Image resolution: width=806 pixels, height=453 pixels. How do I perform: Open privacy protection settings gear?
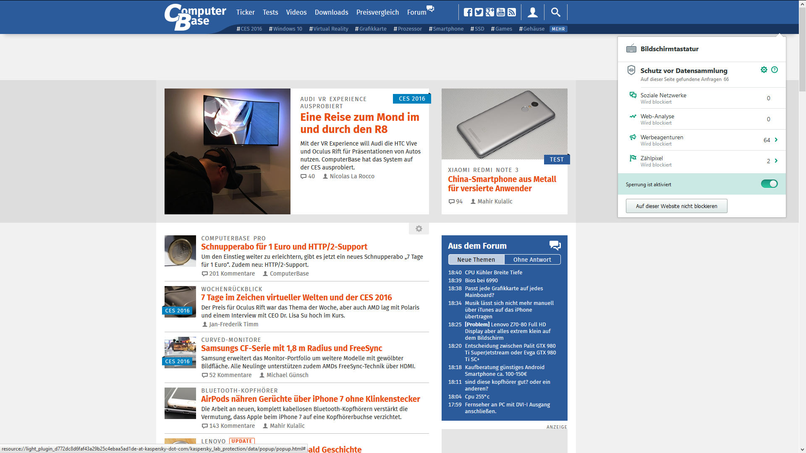tap(764, 70)
